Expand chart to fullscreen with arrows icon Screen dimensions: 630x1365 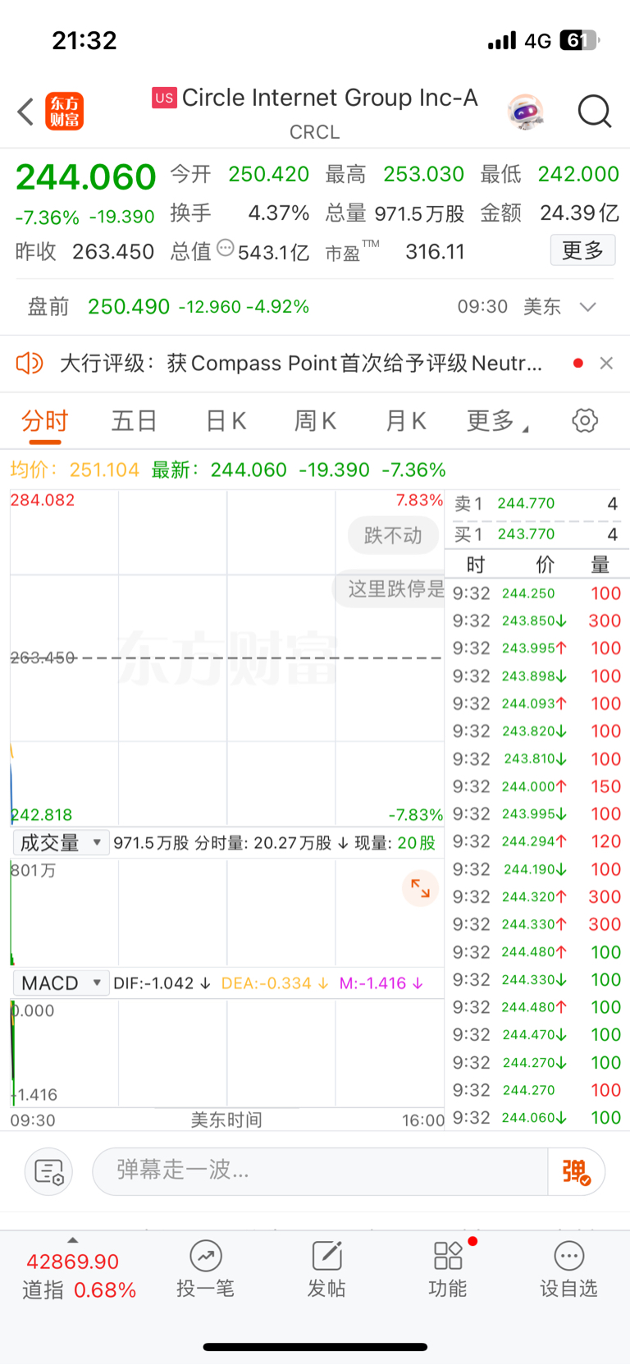coord(420,888)
